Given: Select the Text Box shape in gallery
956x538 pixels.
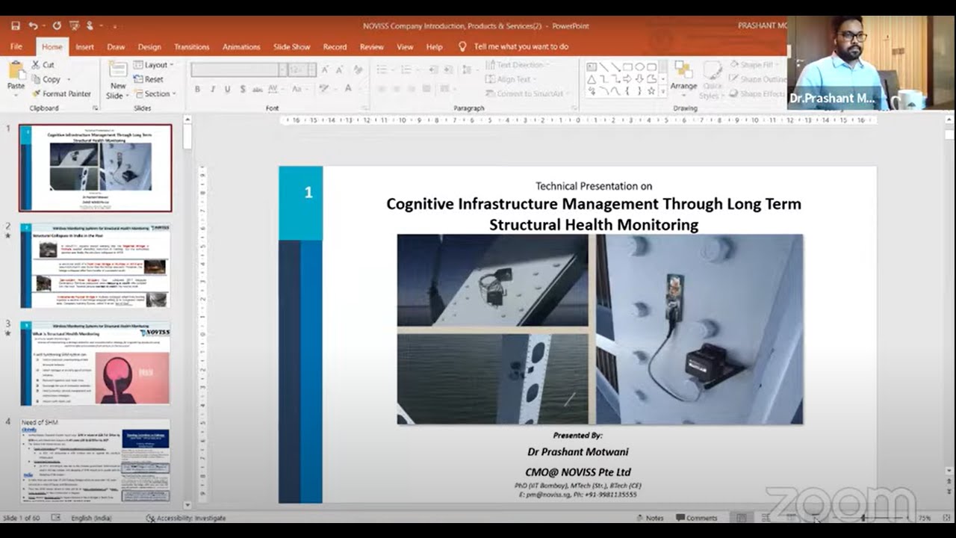Looking at the screenshot, I should click(x=592, y=67).
